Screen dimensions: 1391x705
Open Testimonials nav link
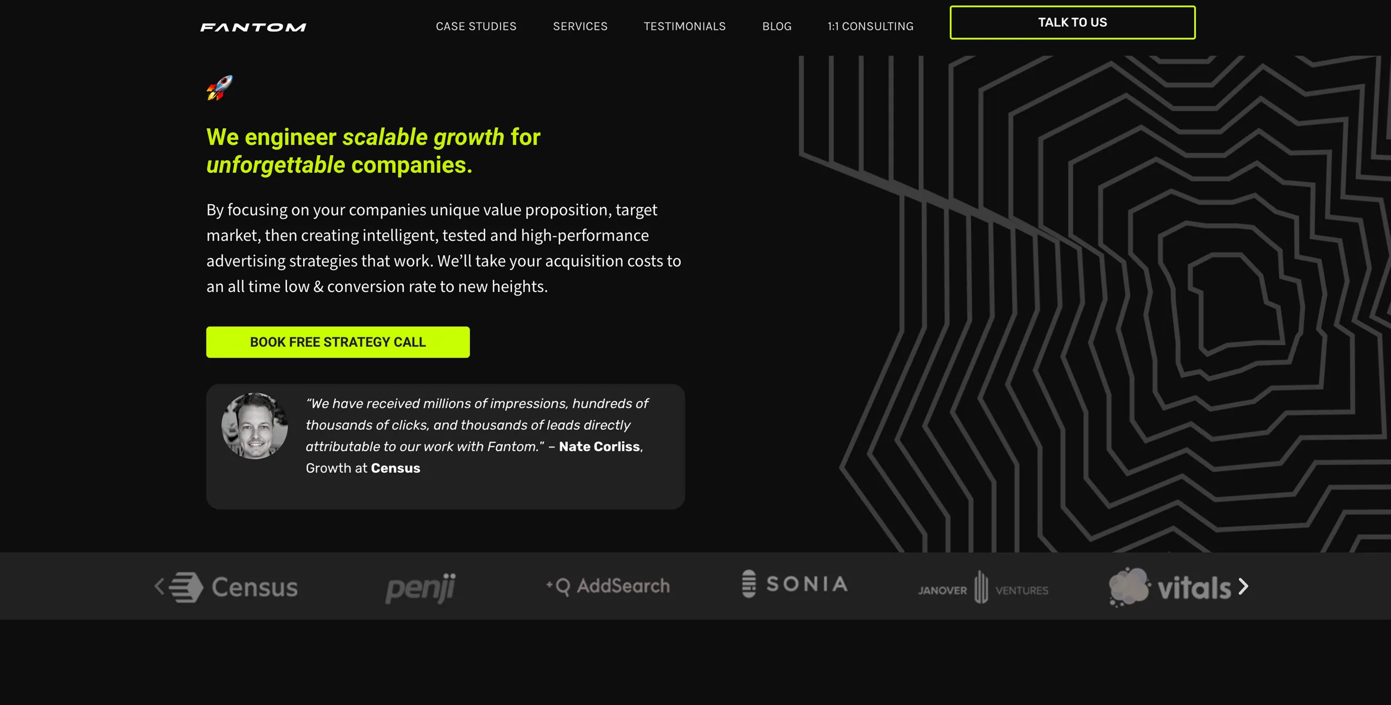point(685,26)
